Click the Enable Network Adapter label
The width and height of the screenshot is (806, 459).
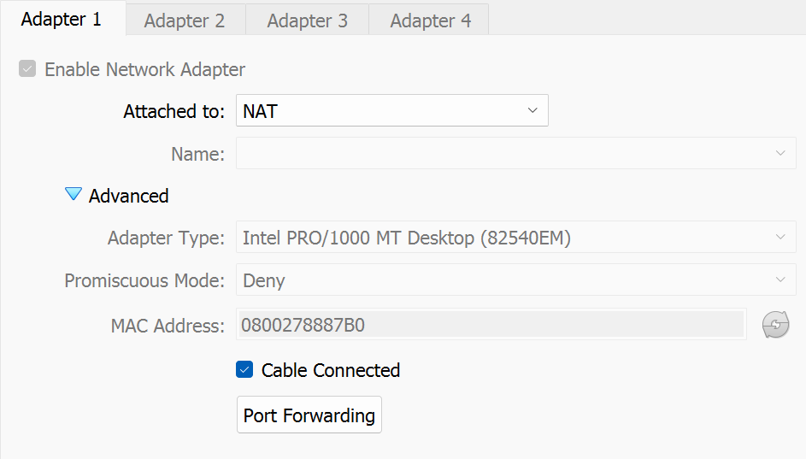pyautogui.click(x=144, y=69)
